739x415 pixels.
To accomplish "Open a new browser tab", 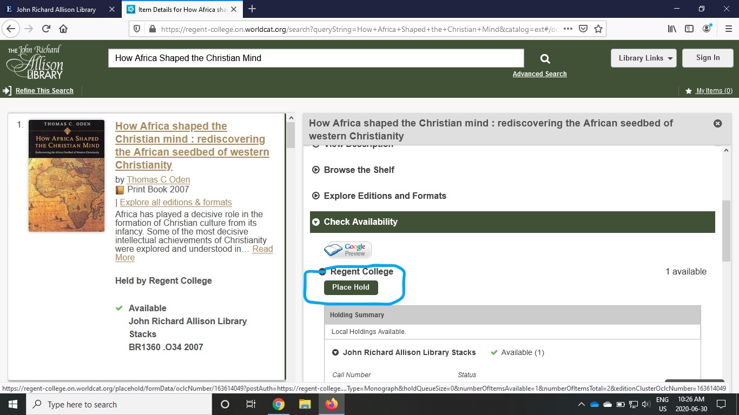I will pos(252,9).
